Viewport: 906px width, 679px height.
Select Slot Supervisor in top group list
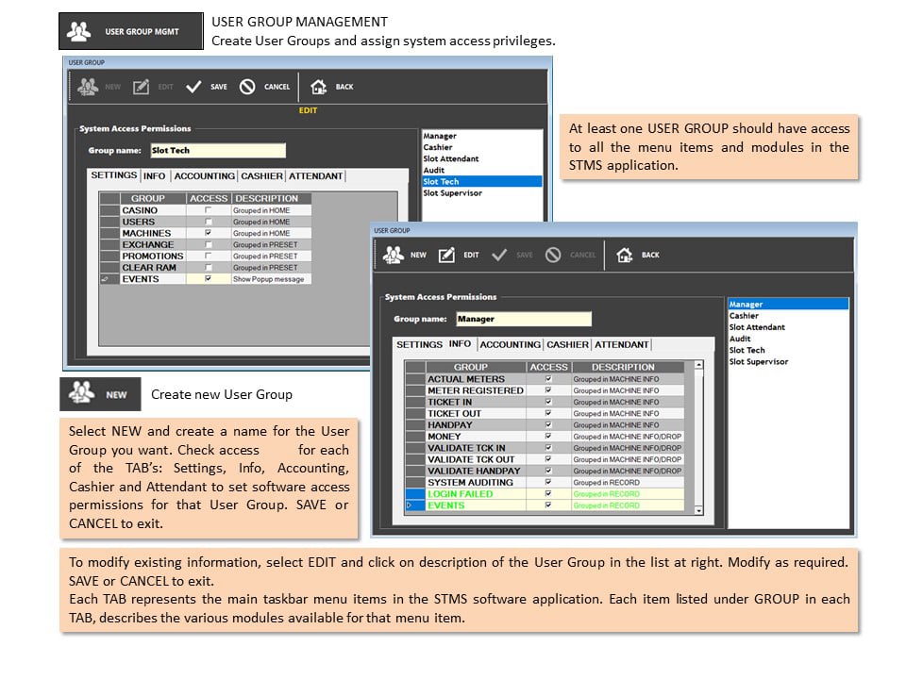pos(452,192)
